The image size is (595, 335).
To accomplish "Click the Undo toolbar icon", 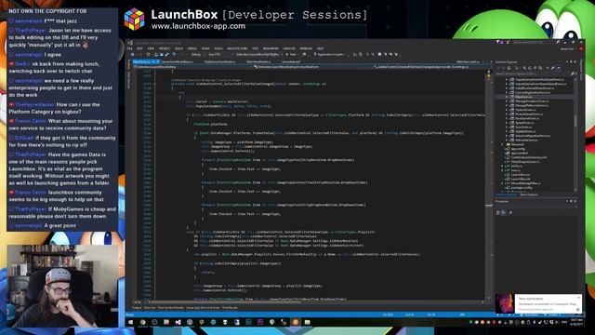I will click(x=174, y=54).
